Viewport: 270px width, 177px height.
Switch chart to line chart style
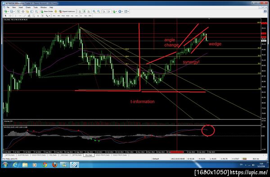click(89, 11)
